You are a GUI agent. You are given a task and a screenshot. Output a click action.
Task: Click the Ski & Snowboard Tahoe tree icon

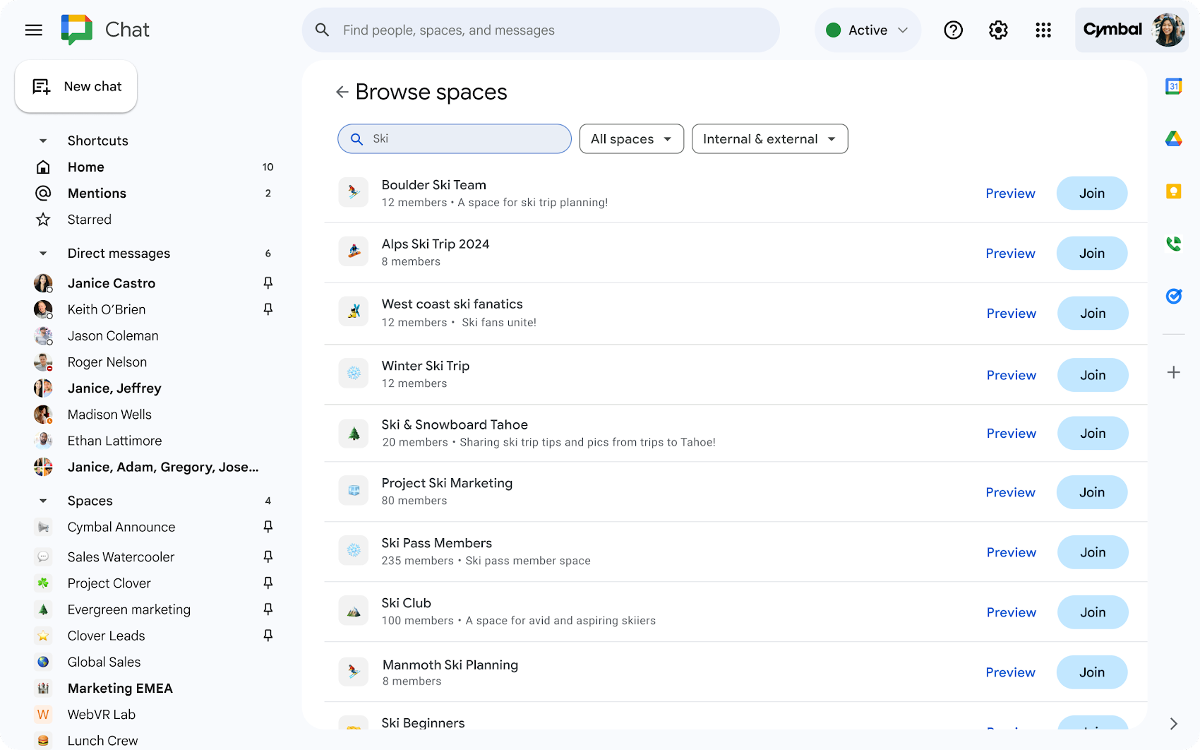(x=354, y=433)
